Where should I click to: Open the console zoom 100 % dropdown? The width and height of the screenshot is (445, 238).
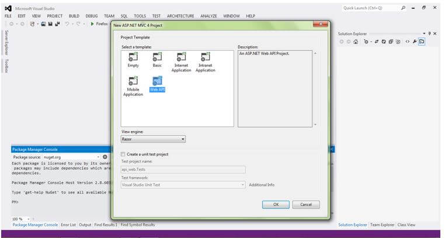pyautogui.click(x=29, y=219)
